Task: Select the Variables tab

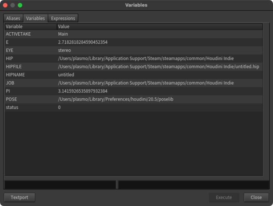Action: pyautogui.click(x=36, y=18)
